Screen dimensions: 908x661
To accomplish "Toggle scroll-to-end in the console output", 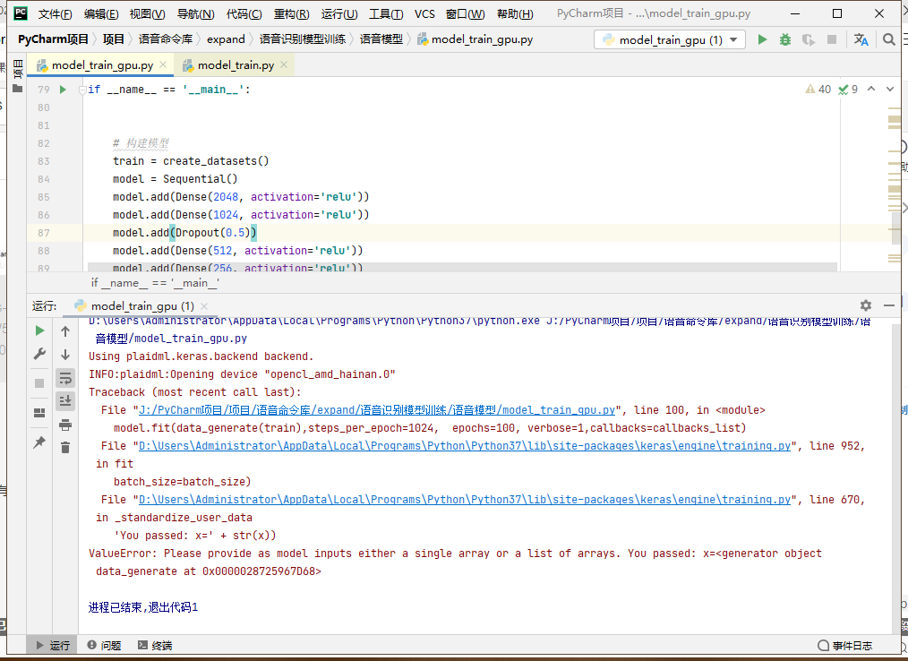I will click(65, 400).
